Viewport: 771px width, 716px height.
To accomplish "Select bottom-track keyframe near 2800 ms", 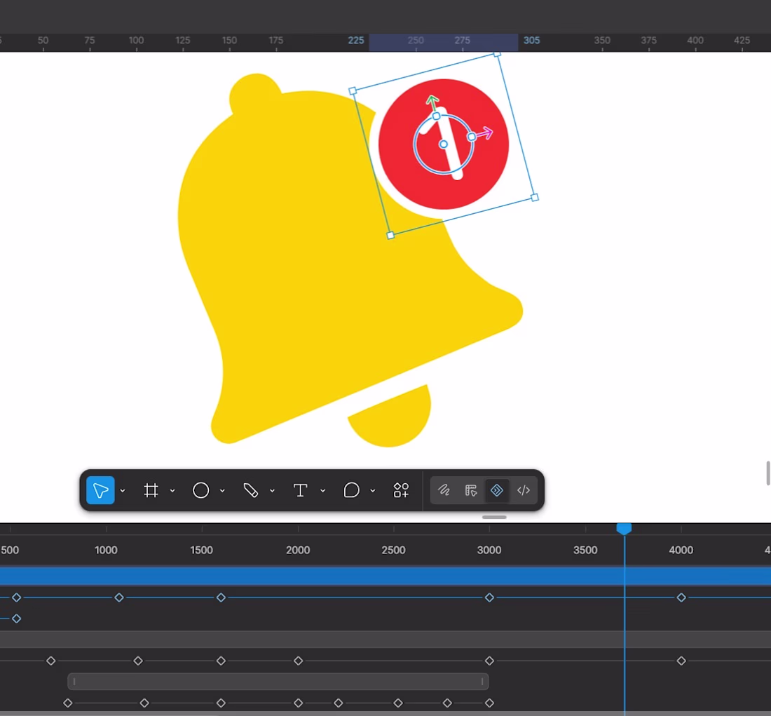I will point(447,703).
